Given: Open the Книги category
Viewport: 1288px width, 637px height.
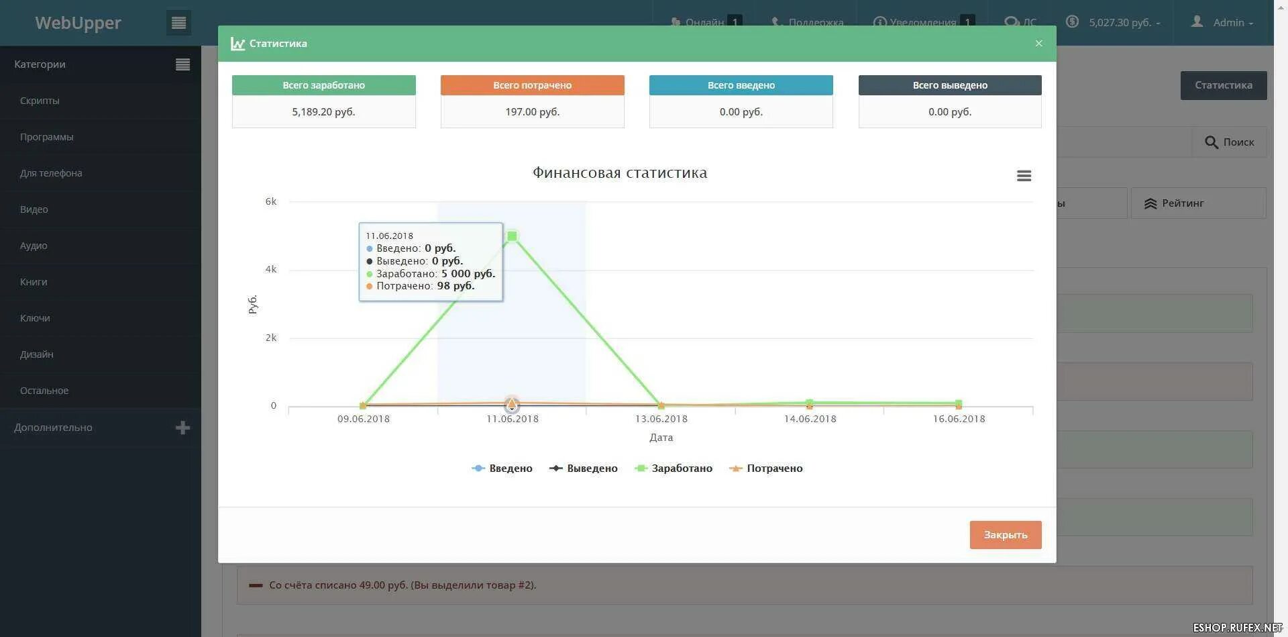Looking at the screenshot, I should pyautogui.click(x=34, y=282).
